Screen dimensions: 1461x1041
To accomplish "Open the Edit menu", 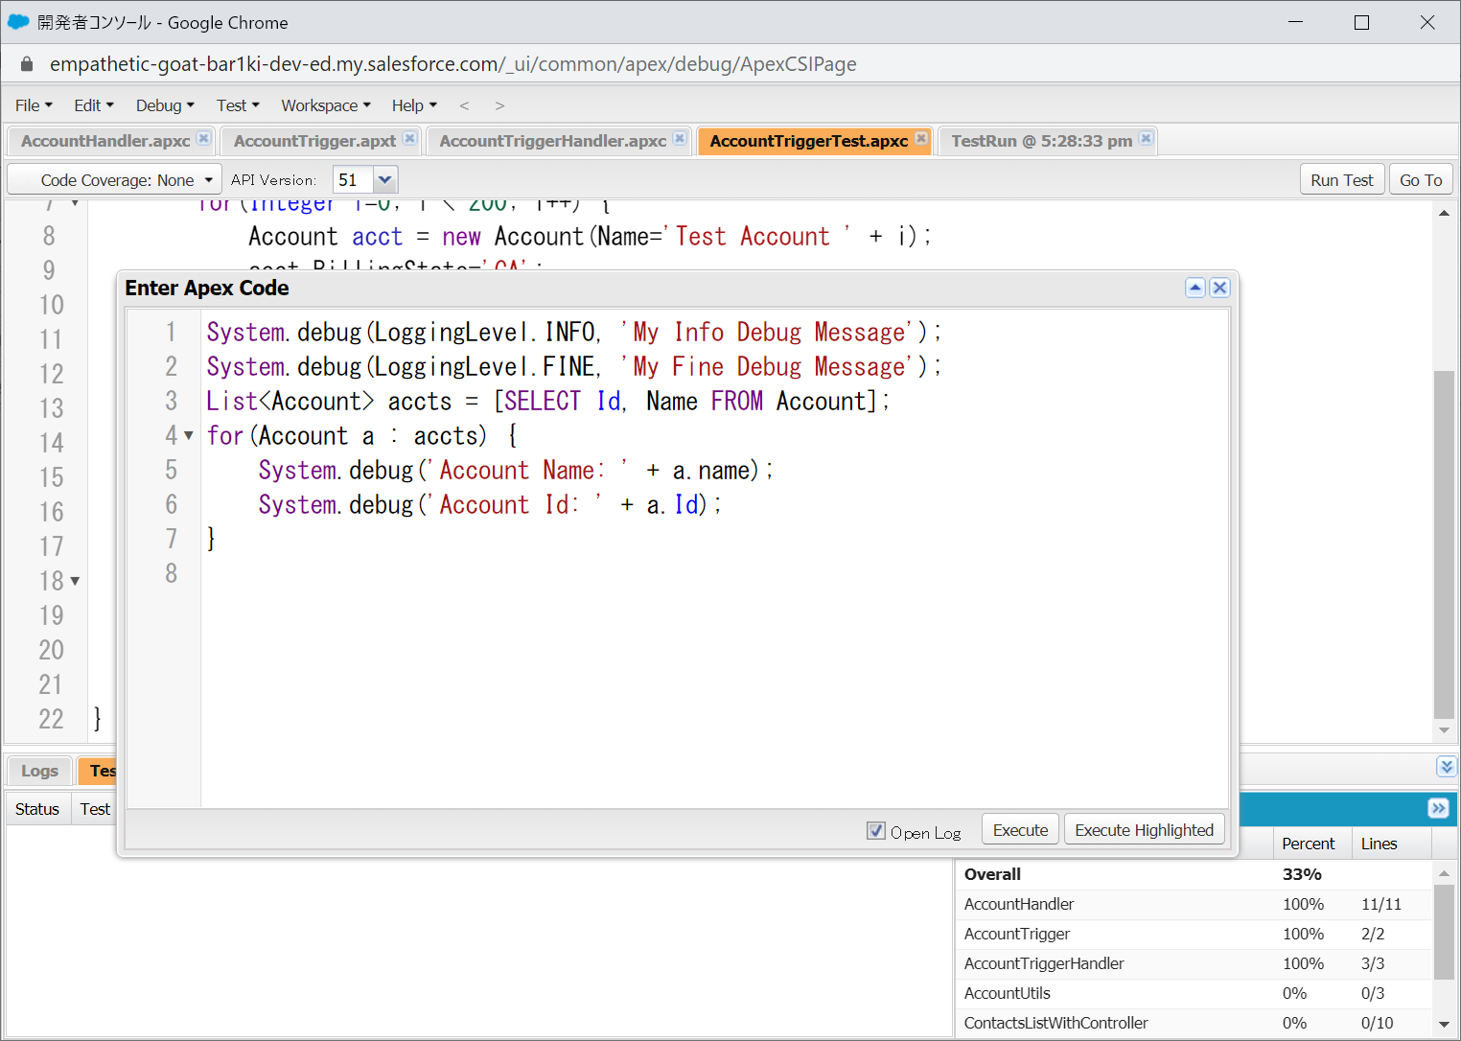I will (x=94, y=105).
